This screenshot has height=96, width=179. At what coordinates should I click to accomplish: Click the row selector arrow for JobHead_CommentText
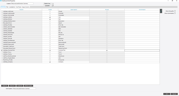[x=2, y=50]
